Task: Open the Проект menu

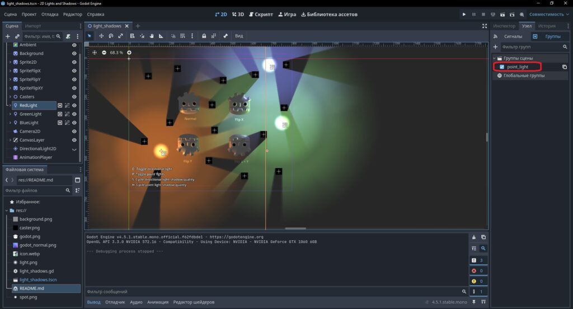Action: [29, 14]
